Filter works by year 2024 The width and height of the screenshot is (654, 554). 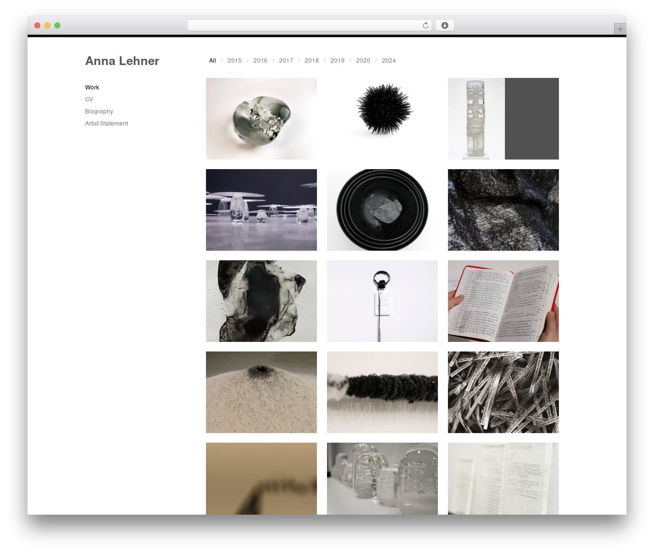pos(389,60)
